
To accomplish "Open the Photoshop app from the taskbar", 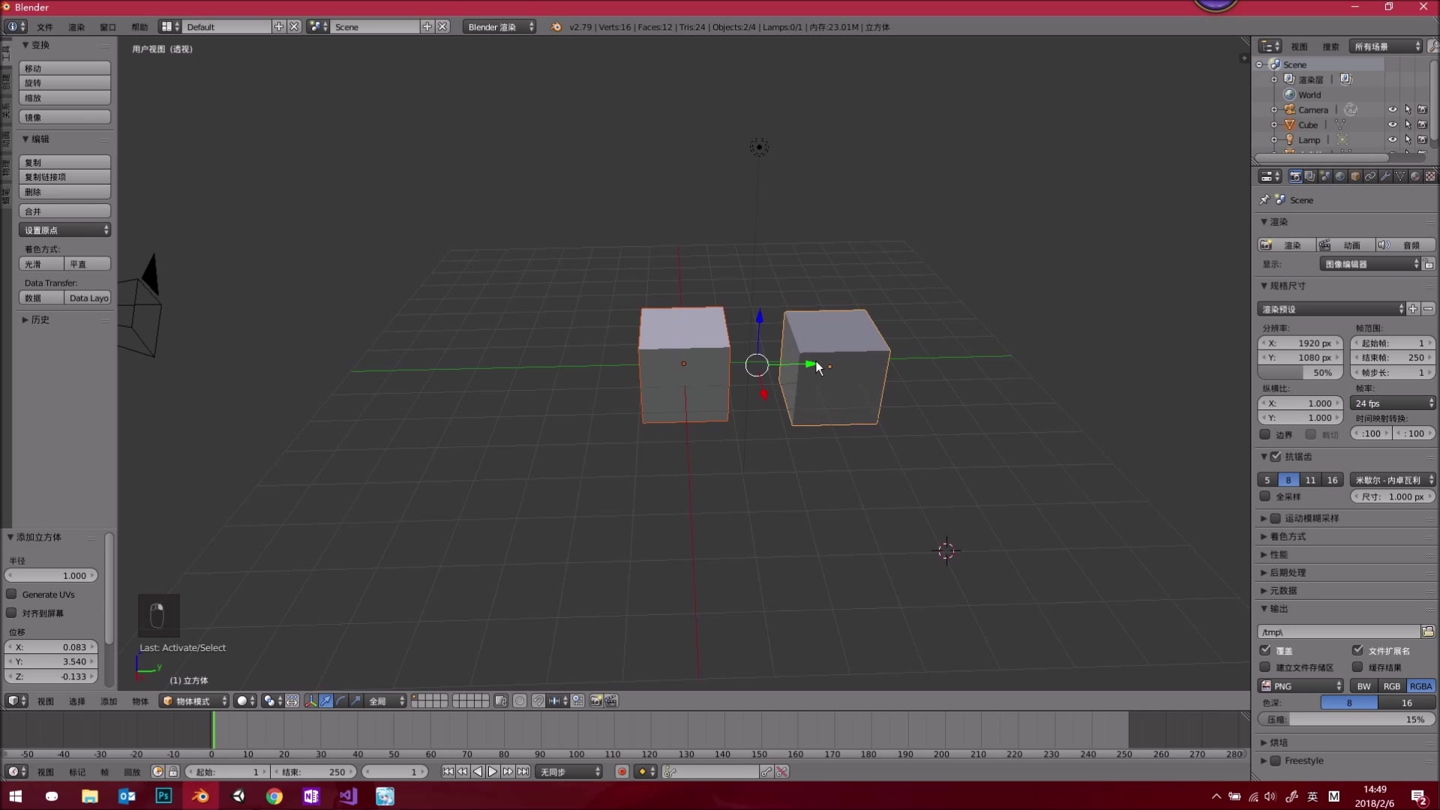I will pyautogui.click(x=163, y=796).
